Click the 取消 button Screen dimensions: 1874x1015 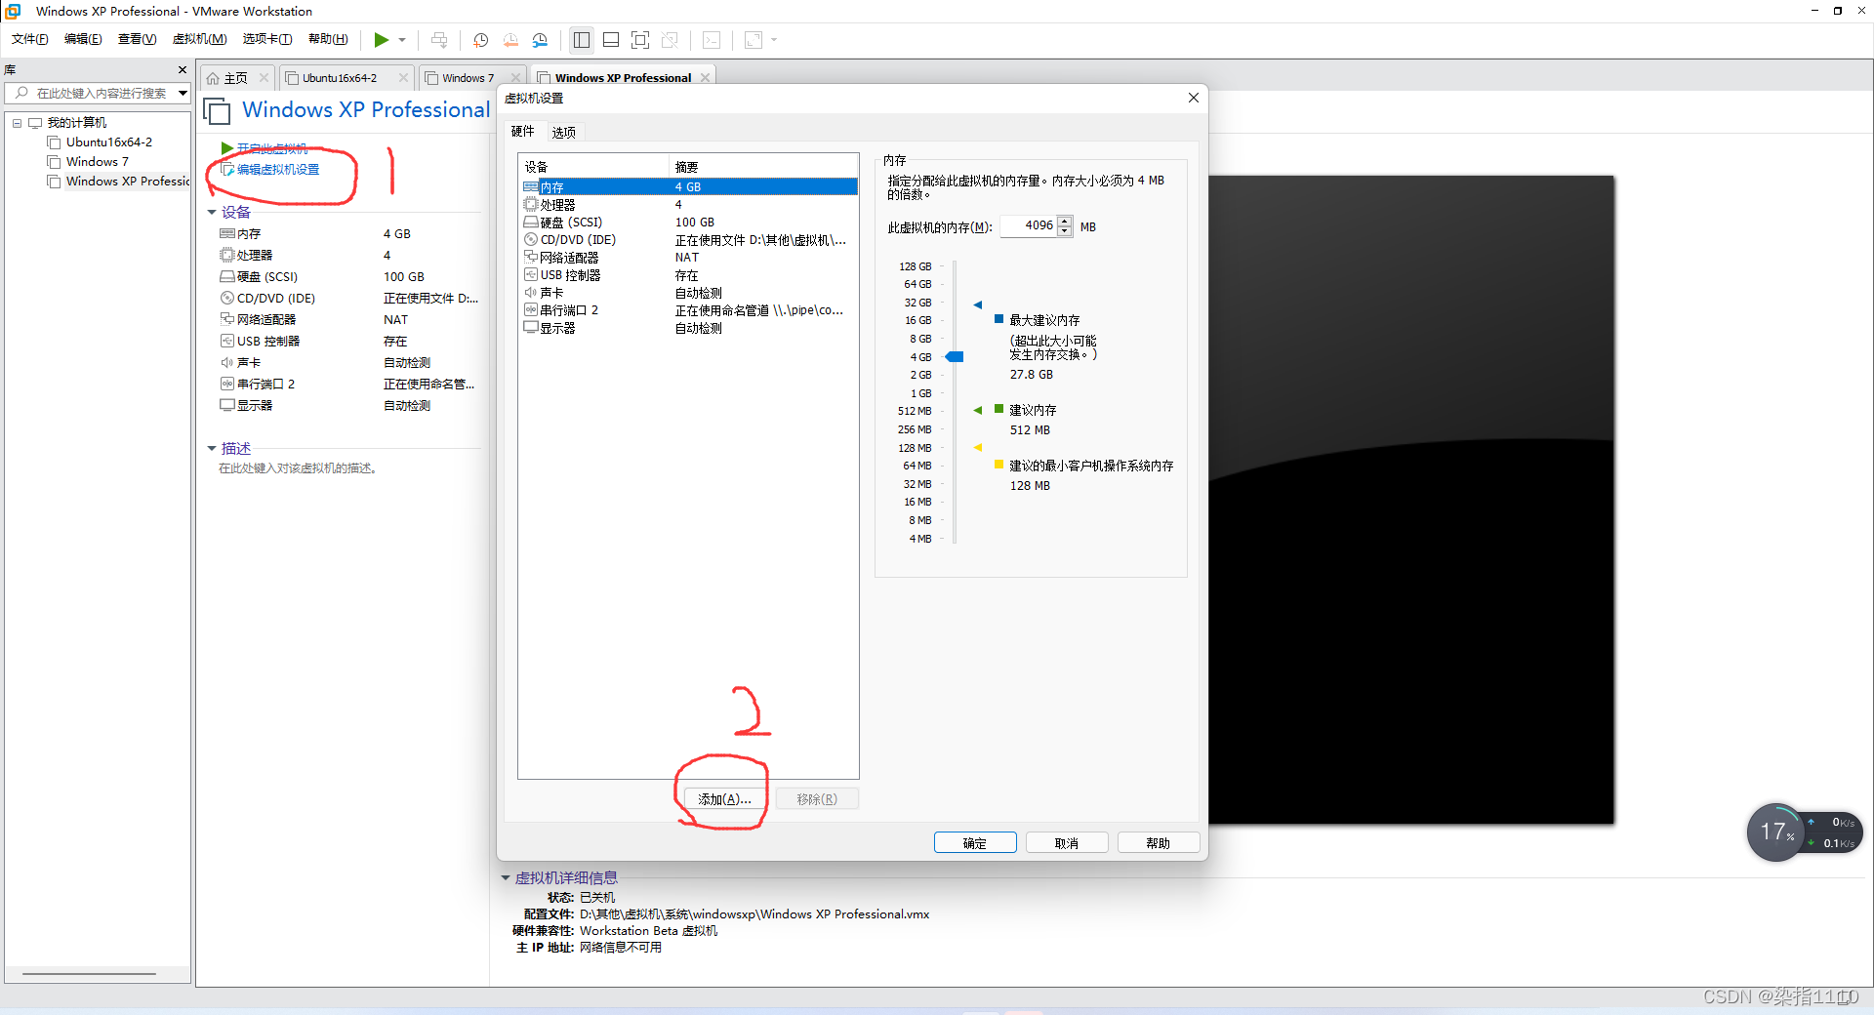(x=1067, y=843)
